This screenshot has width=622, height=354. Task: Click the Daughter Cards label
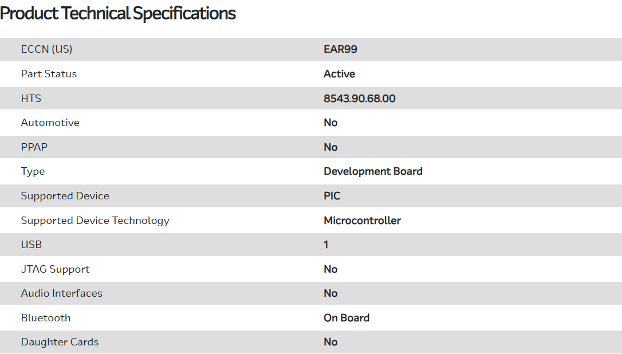point(60,342)
